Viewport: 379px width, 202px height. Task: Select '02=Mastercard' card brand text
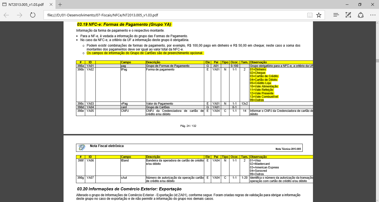coord(260,164)
